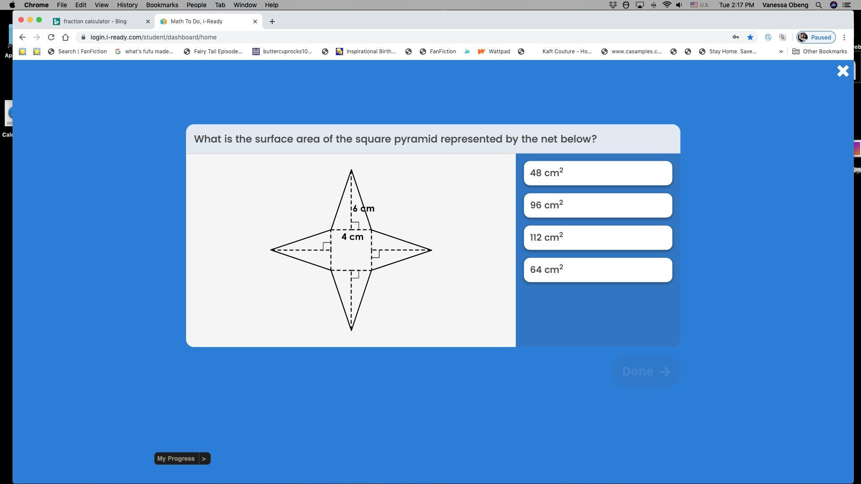Open a new tab with plus icon

click(272, 22)
